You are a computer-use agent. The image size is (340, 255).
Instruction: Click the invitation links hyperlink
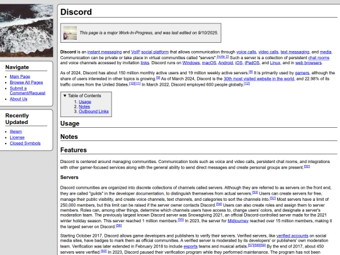pos(145,63)
